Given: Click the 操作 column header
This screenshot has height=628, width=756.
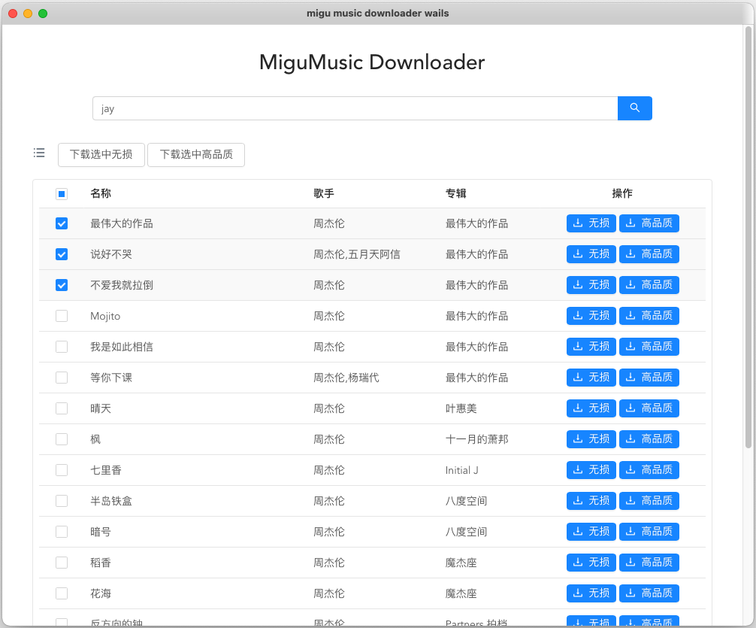Looking at the screenshot, I should point(622,193).
